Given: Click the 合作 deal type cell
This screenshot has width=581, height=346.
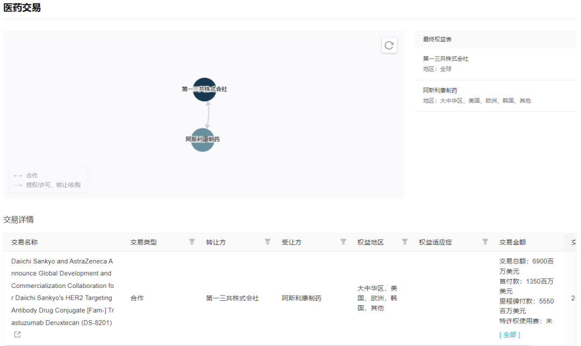Looking at the screenshot, I should (137, 298).
